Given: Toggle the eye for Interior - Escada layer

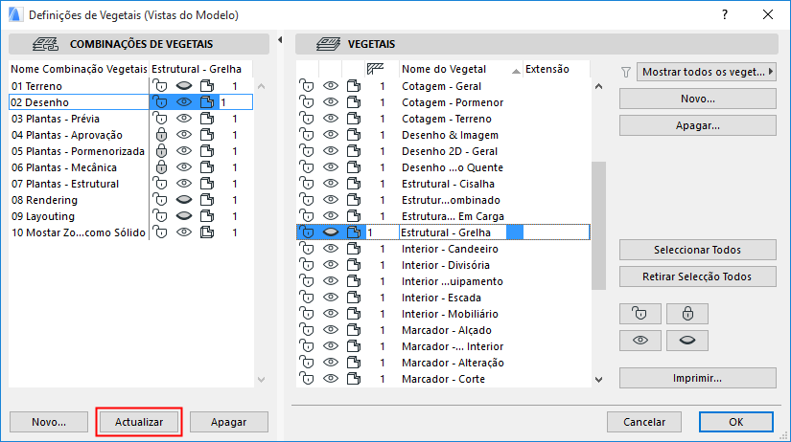Looking at the screenshot, I should click(x=331, y=298).
